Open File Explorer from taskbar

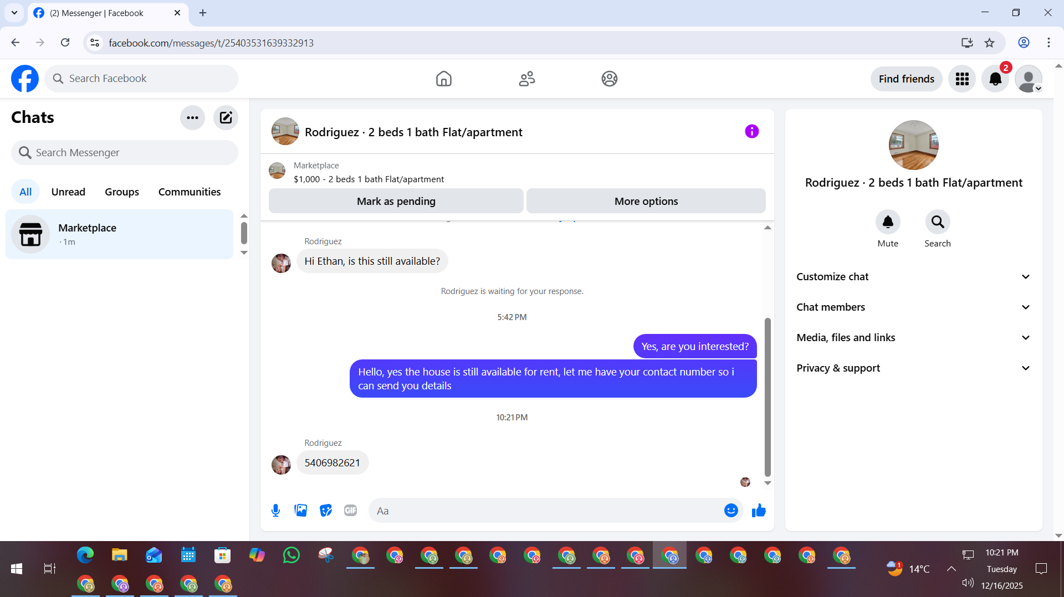(x=119, y=555)
